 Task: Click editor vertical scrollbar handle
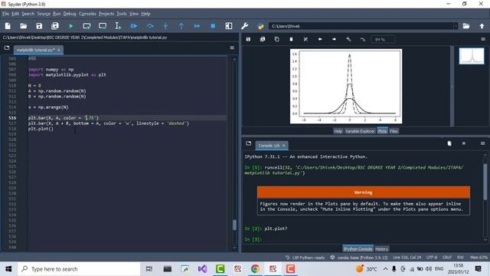coord(234,225)
